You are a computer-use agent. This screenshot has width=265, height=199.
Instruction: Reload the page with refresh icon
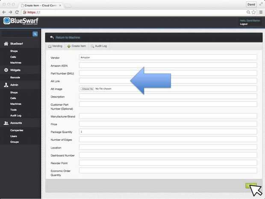coord(17,12)
